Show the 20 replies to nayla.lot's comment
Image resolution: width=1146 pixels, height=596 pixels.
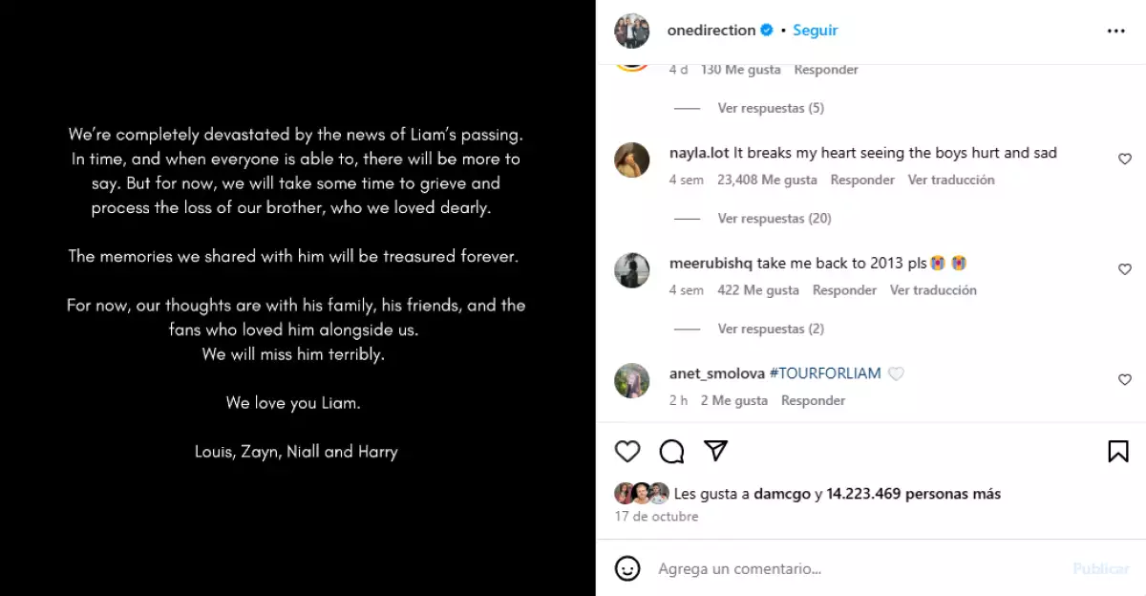click(775, 217)
